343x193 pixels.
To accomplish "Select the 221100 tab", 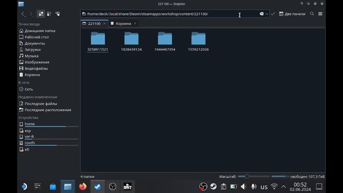I will pos(94,24).
